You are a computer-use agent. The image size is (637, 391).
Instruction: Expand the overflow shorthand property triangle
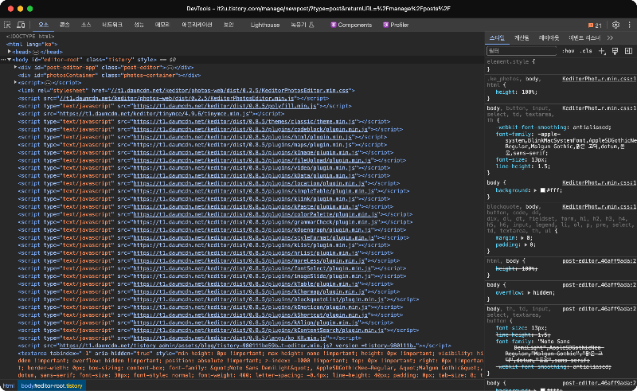[x=529, y=292]
